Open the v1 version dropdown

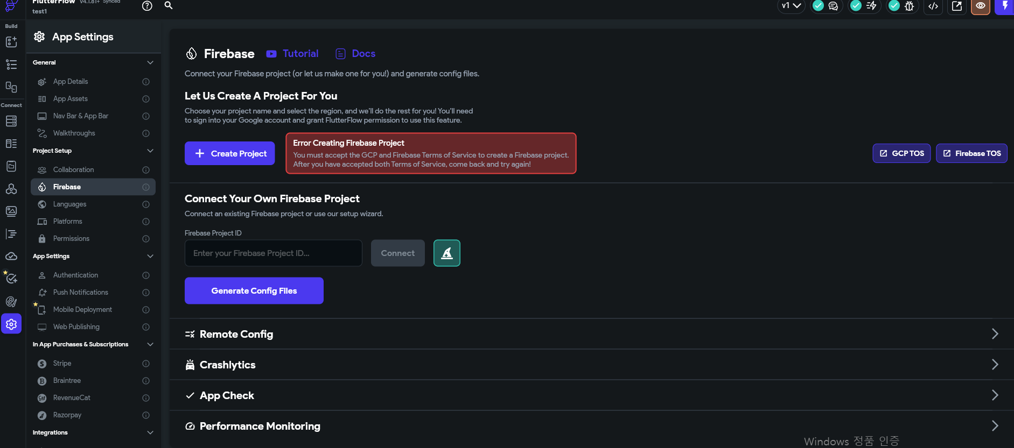tap(792, 6)
